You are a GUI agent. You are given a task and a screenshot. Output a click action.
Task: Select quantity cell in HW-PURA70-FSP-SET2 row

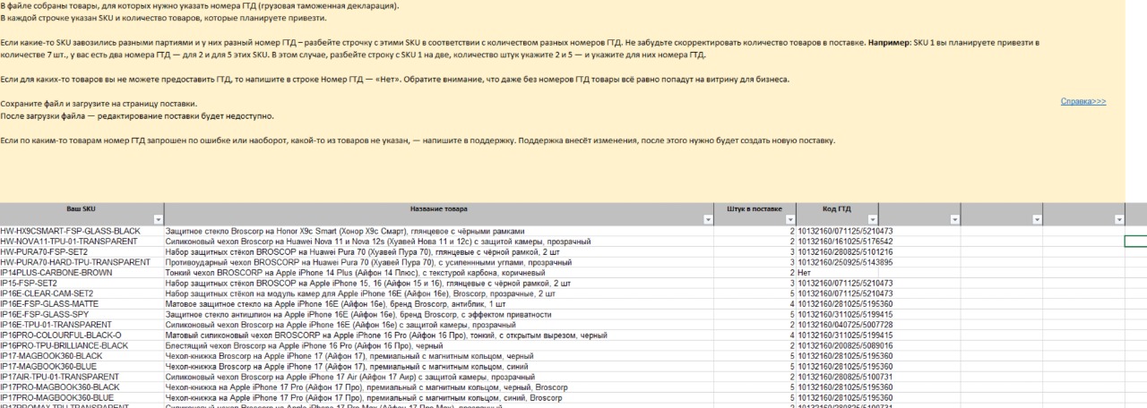(755, 252)
